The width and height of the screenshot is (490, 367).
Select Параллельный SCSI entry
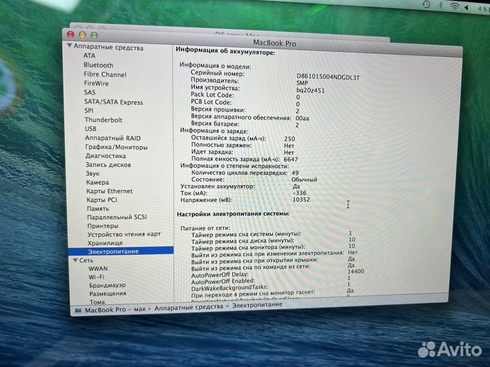click(117, 217)
